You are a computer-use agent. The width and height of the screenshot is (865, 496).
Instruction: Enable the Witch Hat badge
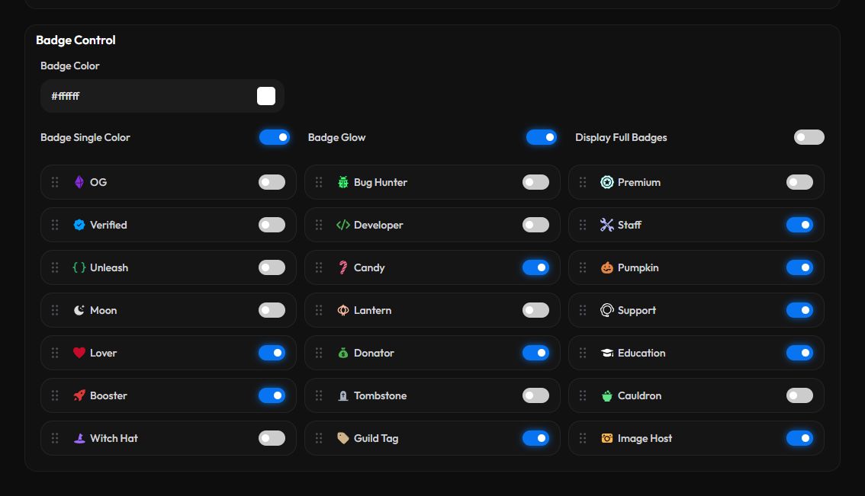pyautogui.click(x=272, y=438)
